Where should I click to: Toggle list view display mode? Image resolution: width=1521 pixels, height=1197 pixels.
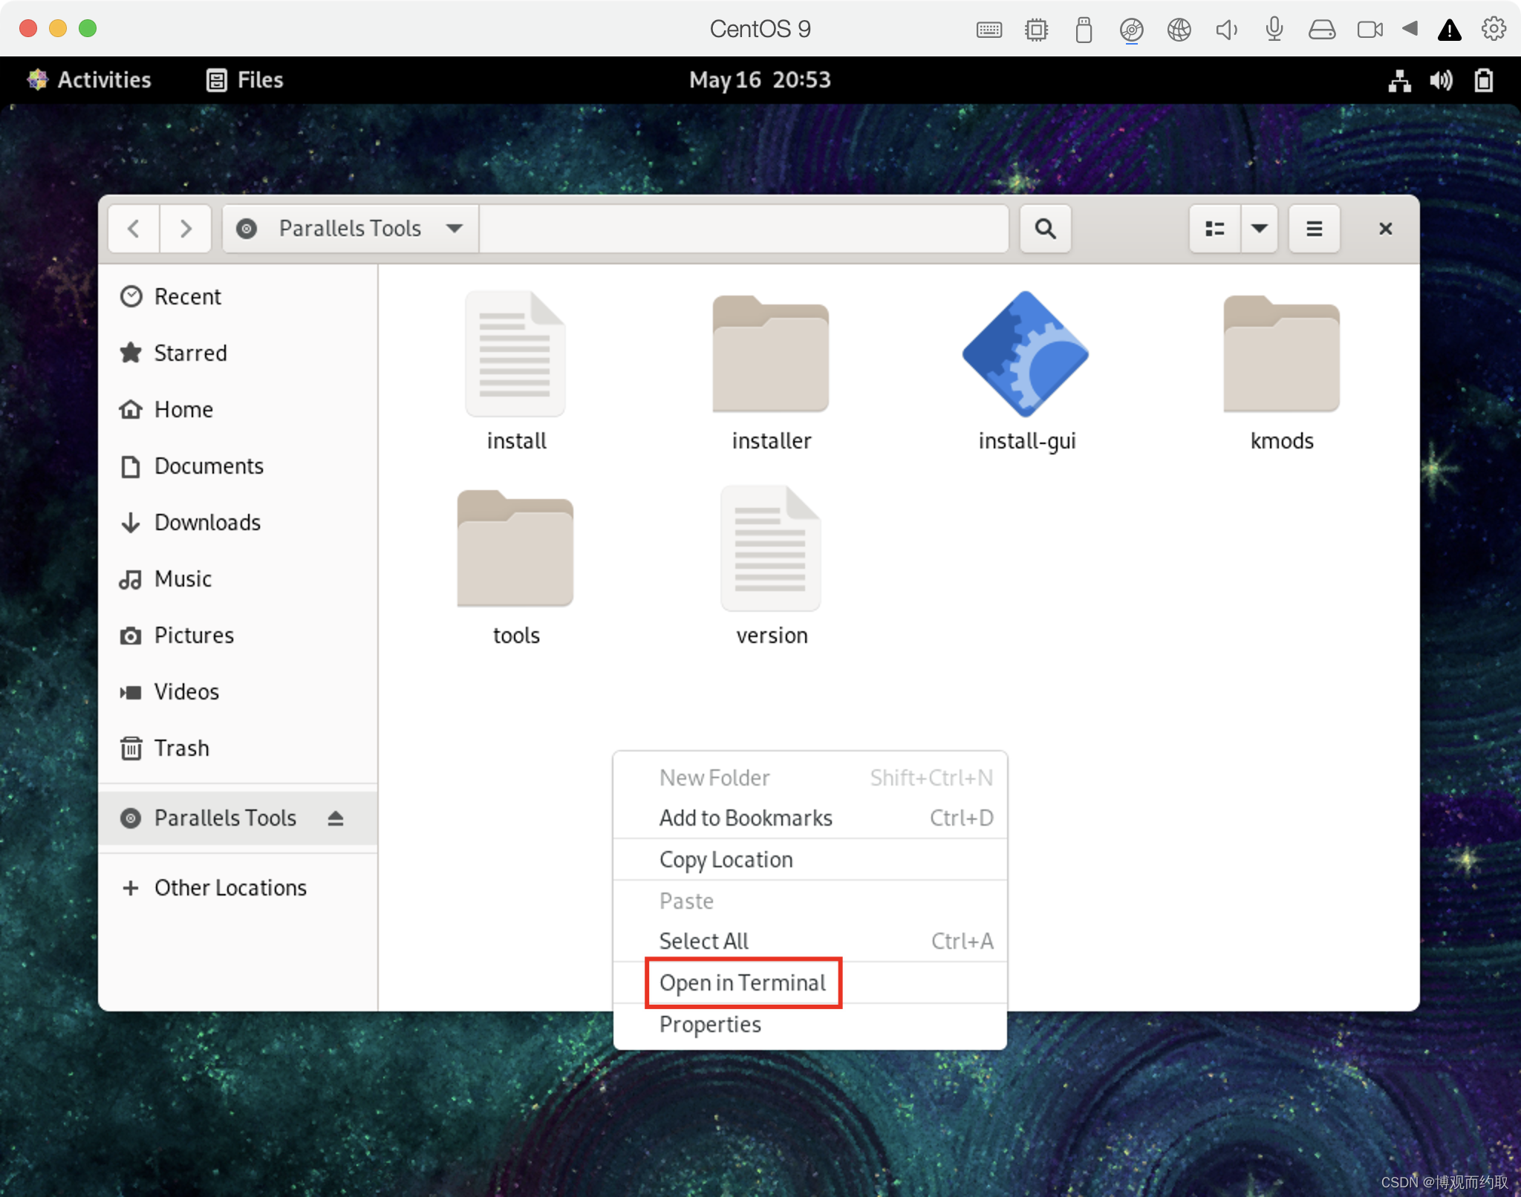point(1215,229)
